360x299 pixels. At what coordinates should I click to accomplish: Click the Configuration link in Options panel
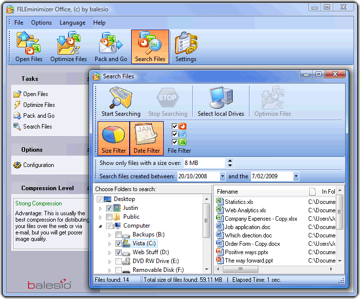tap(38, 165)
